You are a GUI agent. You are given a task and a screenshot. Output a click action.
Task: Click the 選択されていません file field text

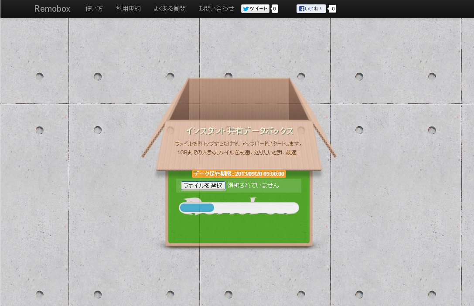pos(253,185)
